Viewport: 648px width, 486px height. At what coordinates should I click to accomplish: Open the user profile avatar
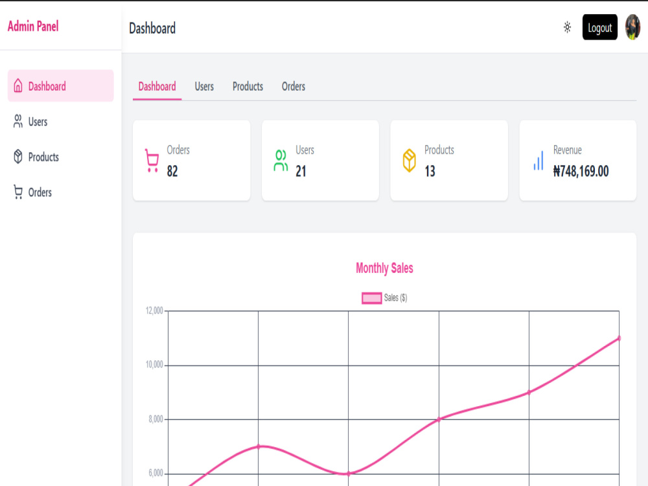[632, 27]
